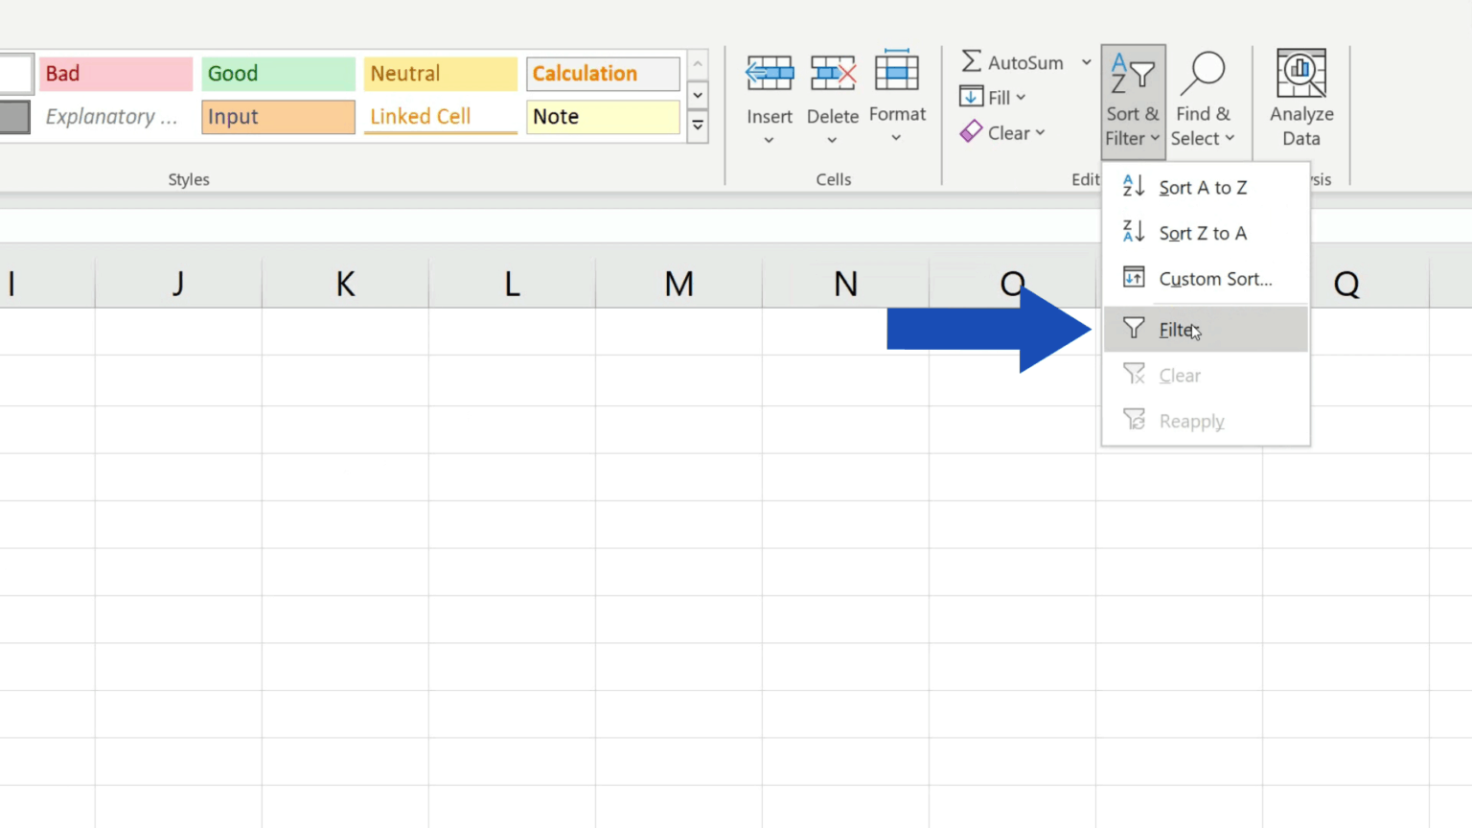The height and width of the screenshot is (828, 1472).
Task: Open the Format cells icon
Action: click(897, 72)
